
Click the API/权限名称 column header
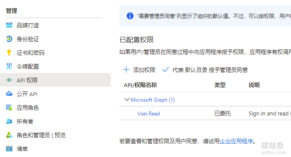click(x=140, y=85)
